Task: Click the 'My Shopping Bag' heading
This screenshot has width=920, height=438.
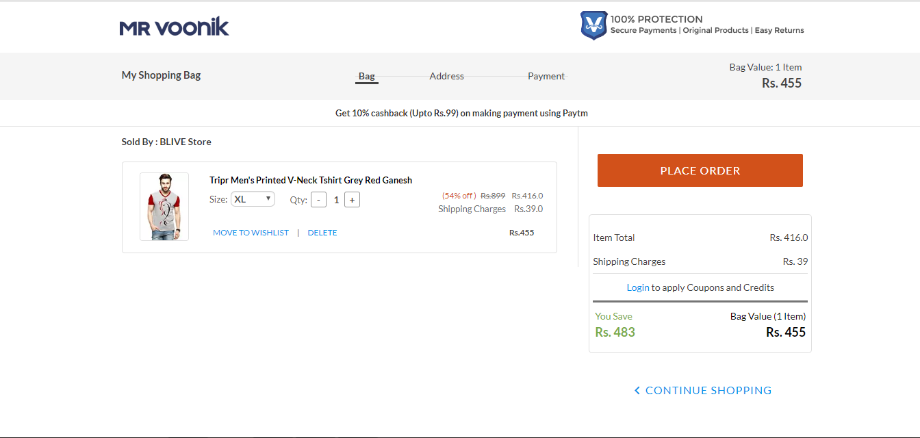Action: 161,75
